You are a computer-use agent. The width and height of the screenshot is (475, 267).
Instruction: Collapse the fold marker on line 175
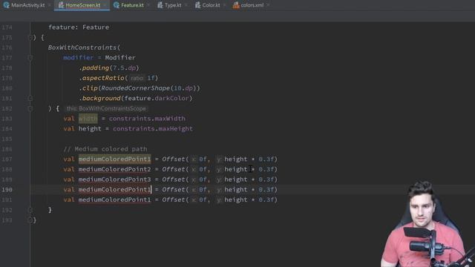click(x=30, y=38)
